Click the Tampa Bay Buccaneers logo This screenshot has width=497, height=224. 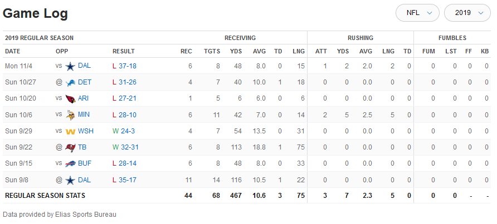point(70,147)
